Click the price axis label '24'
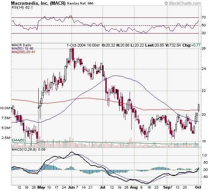 click(x=203, y=69)
